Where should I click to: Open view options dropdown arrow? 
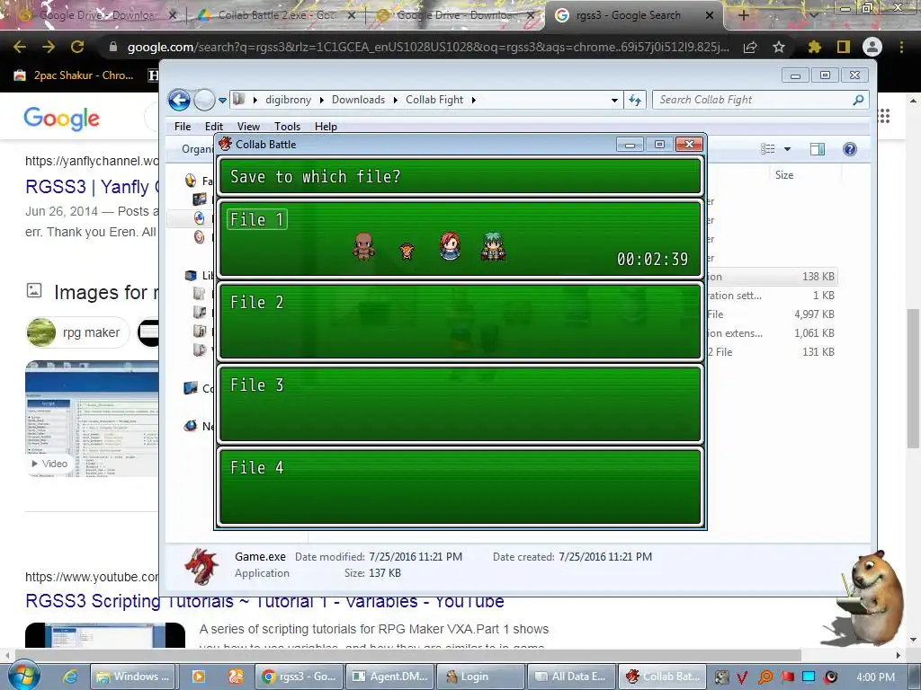click(x=787, y=149)
